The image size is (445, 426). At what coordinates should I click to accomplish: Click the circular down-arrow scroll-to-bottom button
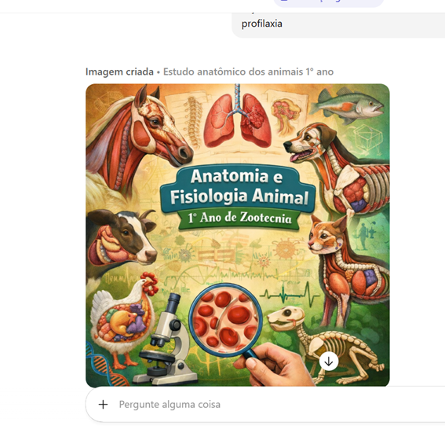tap(329, 362)
